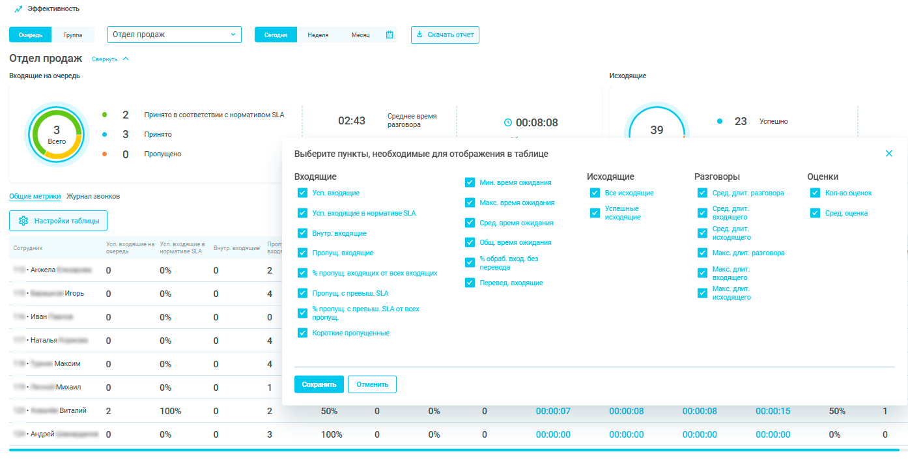Toggle the Все исходящие checkbox
908x465 pixels.
pyautogui.click(x=595, y=193)
